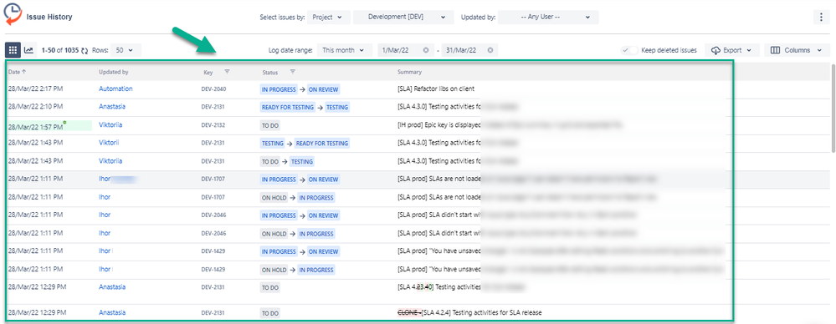Switch to the grid table view icon

[x=13, y=50]
